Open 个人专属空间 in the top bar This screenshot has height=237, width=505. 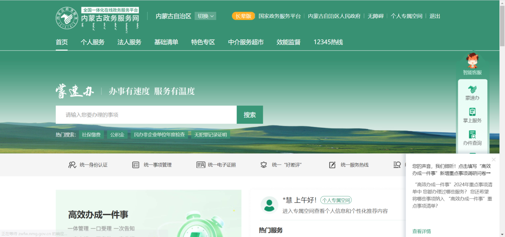tap(406, 16)
